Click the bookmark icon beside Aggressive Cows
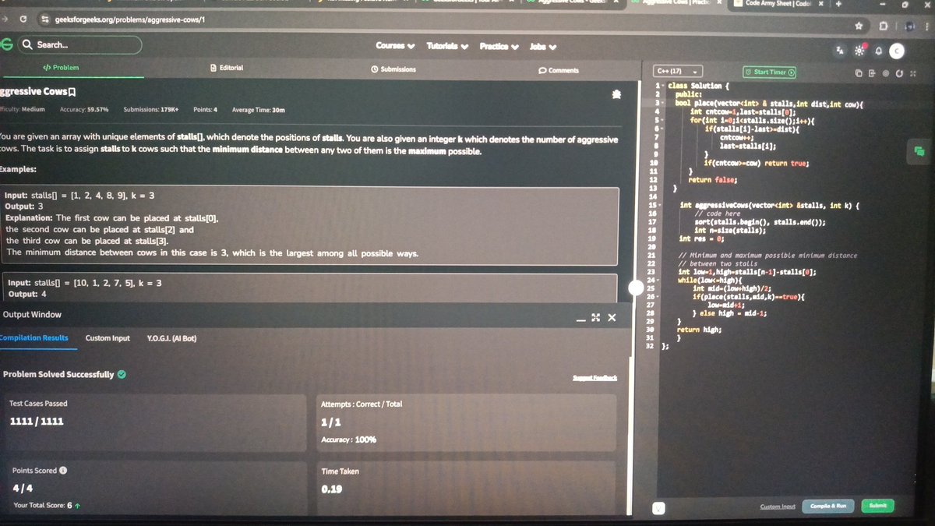The width and height of the screenshot is (935, 526). [x=72, y=92]
